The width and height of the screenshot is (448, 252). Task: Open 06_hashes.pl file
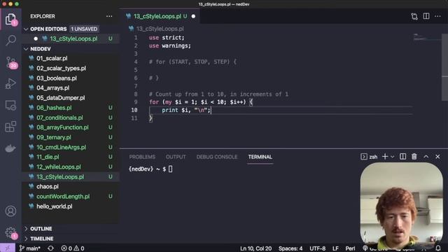[54, 108]
